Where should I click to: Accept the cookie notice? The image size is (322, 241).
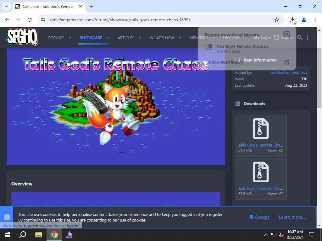pos(259,217)
